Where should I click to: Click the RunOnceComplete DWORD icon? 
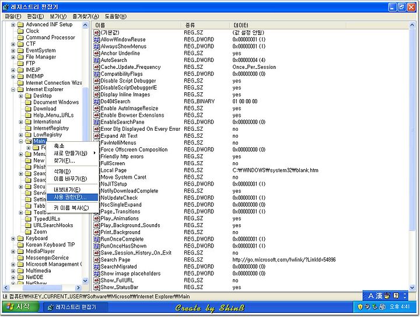tap(96, 239)
